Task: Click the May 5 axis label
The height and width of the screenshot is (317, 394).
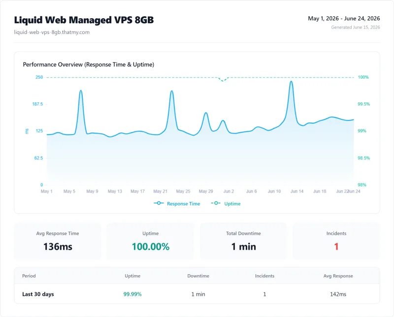Action: [x=69, y=191]
